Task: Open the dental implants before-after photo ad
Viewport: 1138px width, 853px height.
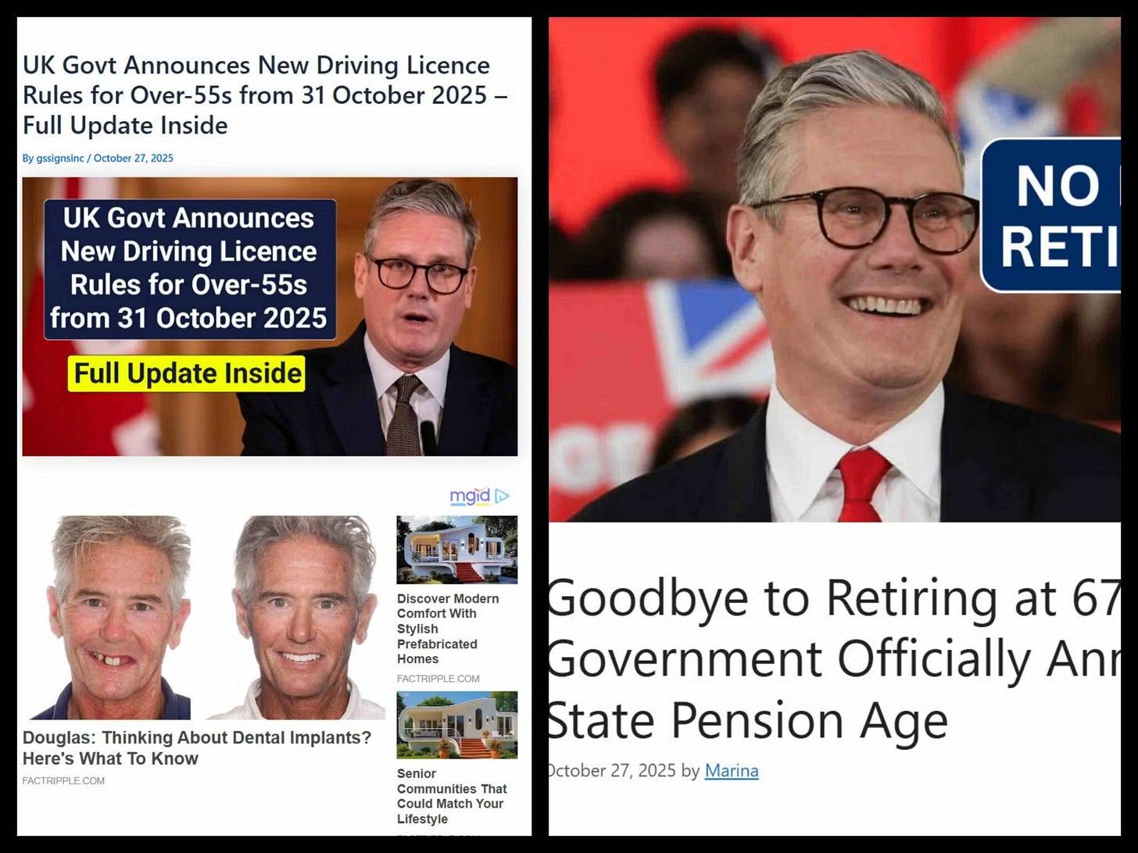Action: click(x=204, y=617)
